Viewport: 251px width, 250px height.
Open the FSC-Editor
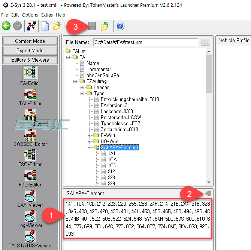[30, 157]
